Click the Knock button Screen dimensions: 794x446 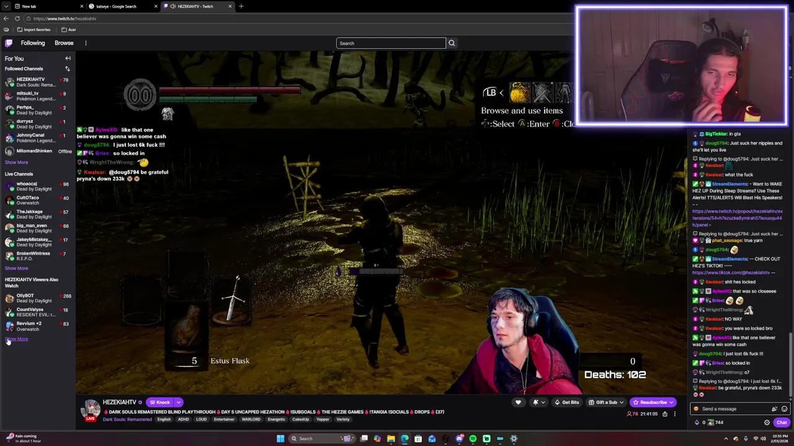click(x=159, y=402)
